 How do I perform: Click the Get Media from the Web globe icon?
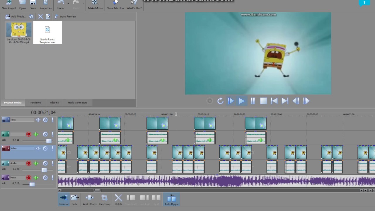click(x=31, y=16)
